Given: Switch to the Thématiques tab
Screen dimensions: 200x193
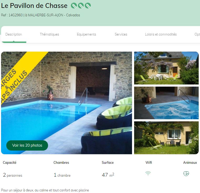Looking at the screenshot, I should pyautogui.click(x=49, y=34).
